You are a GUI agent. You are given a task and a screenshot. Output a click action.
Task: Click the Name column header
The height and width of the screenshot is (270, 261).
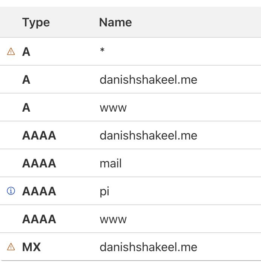pyautogui.click(x=115, y=22)
